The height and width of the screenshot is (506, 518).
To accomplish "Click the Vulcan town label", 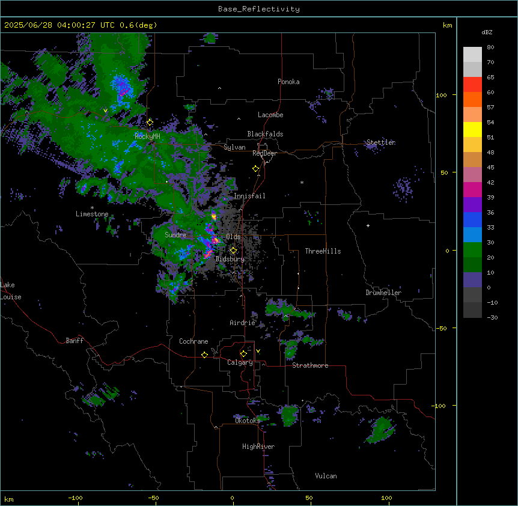I will point(326,476).
